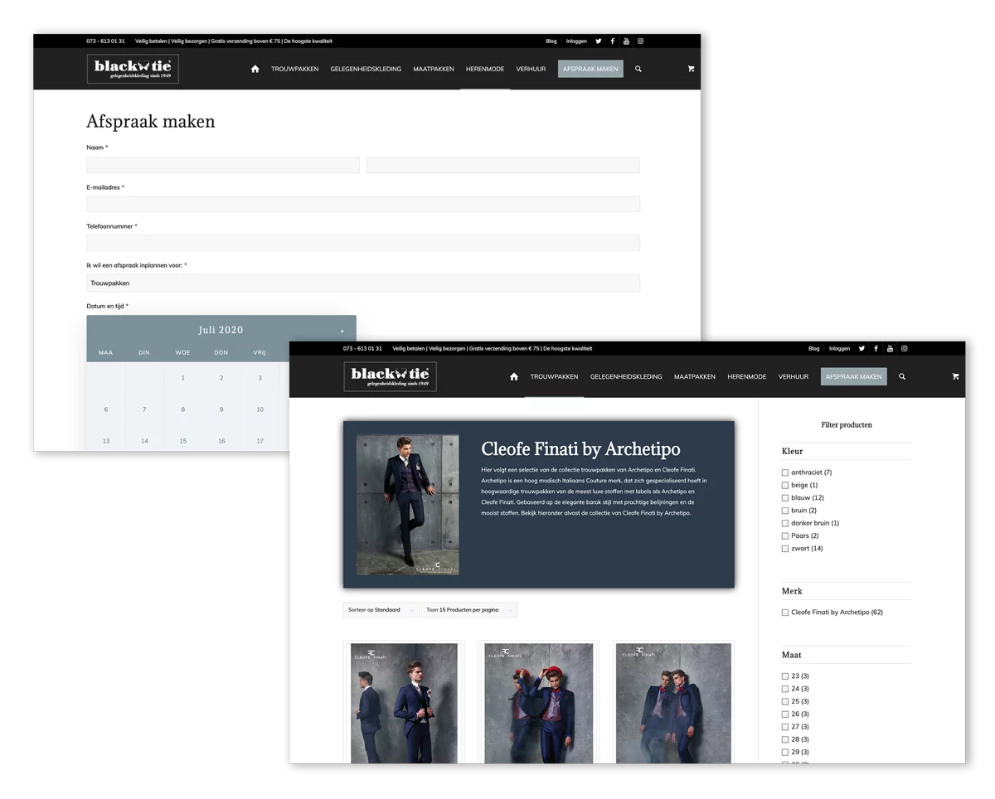Check the Cleofe Finati by Archetipo brand filter
The image size is (995, 799).
click(x=785, y=613)
